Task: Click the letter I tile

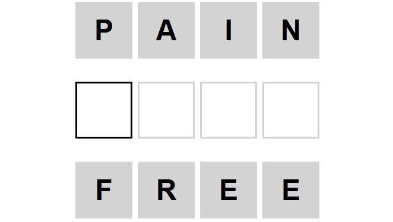Action: click(229, 30)
